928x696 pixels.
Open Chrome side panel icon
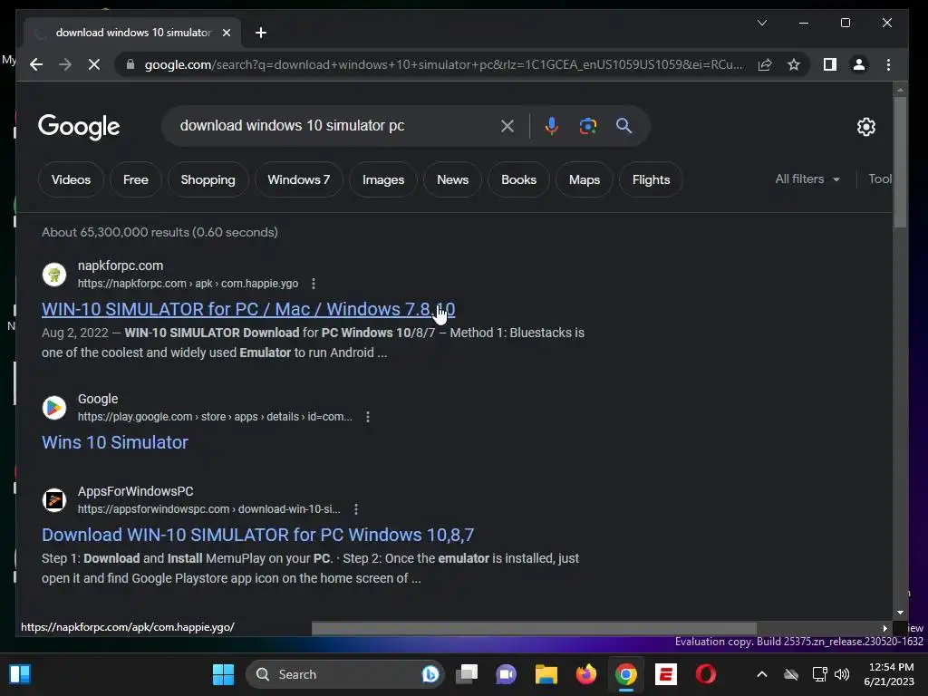(830, 64)
